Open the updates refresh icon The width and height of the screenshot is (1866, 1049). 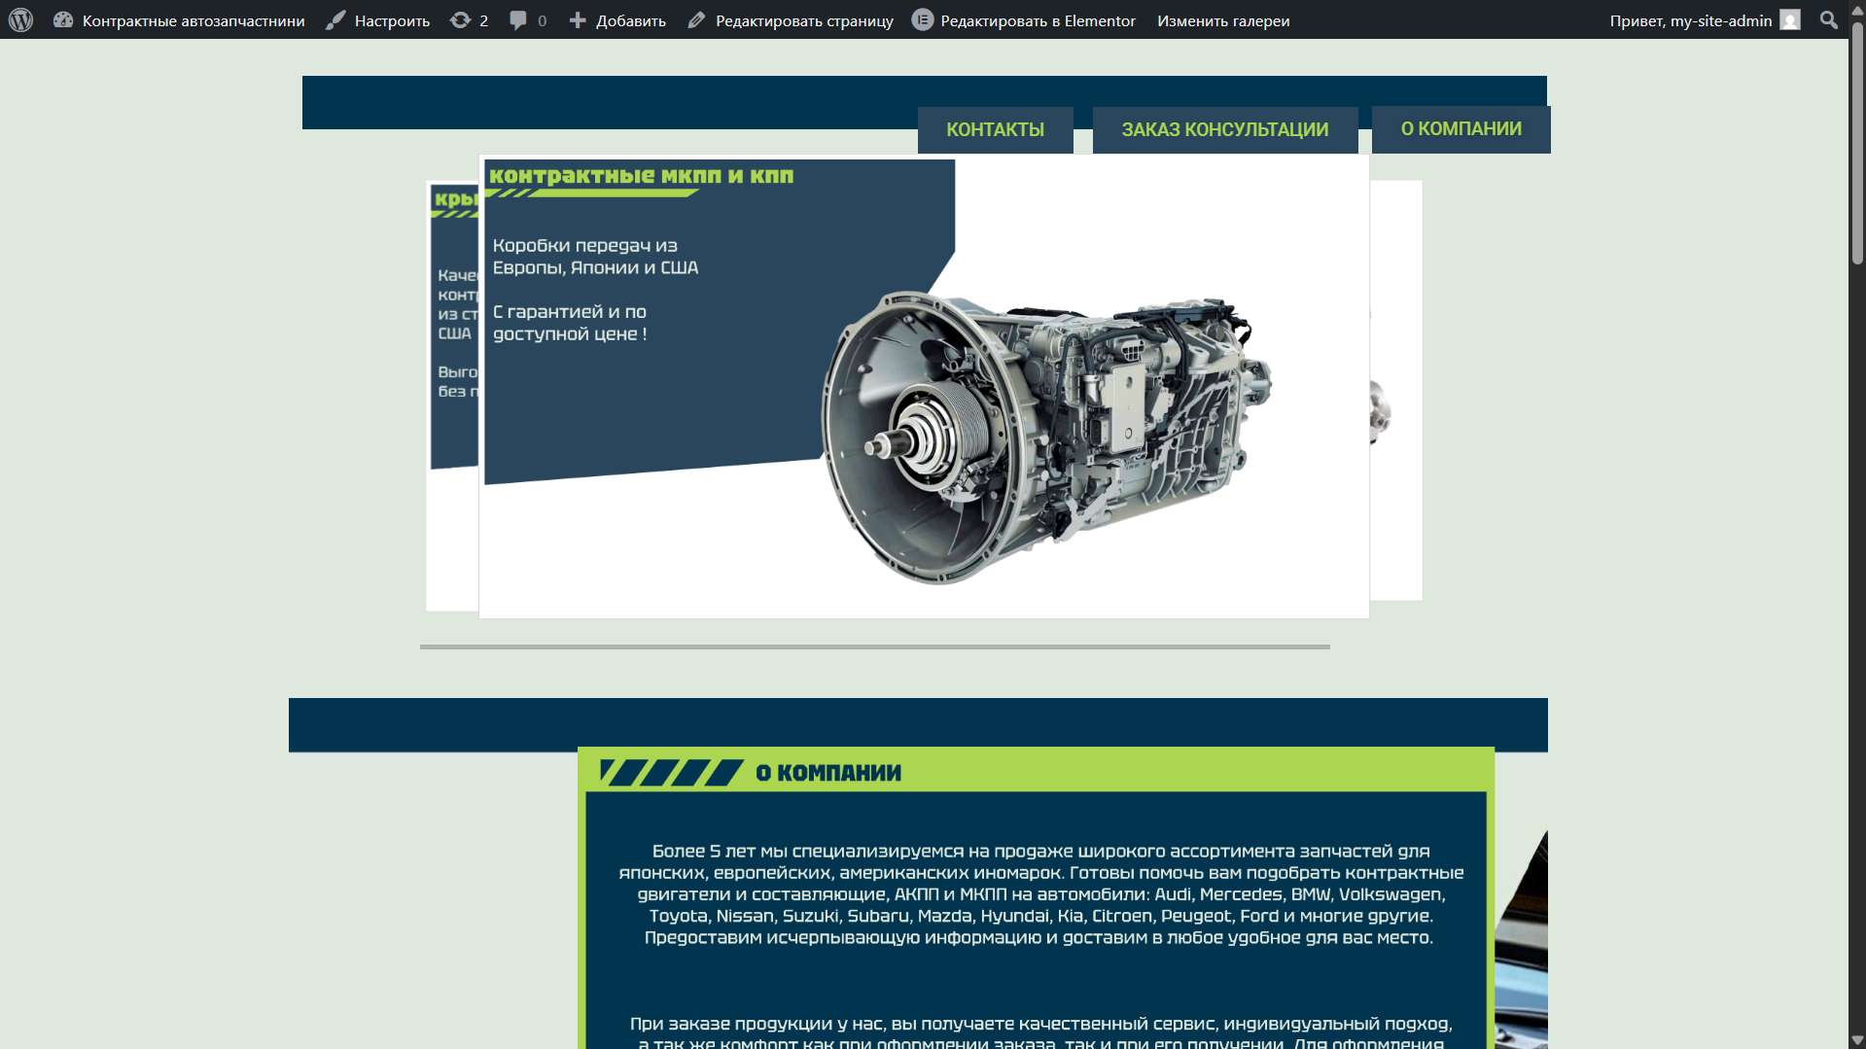pyautogui.click(x=460, y=19)
